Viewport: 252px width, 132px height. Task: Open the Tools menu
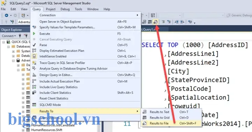(78, 9)
